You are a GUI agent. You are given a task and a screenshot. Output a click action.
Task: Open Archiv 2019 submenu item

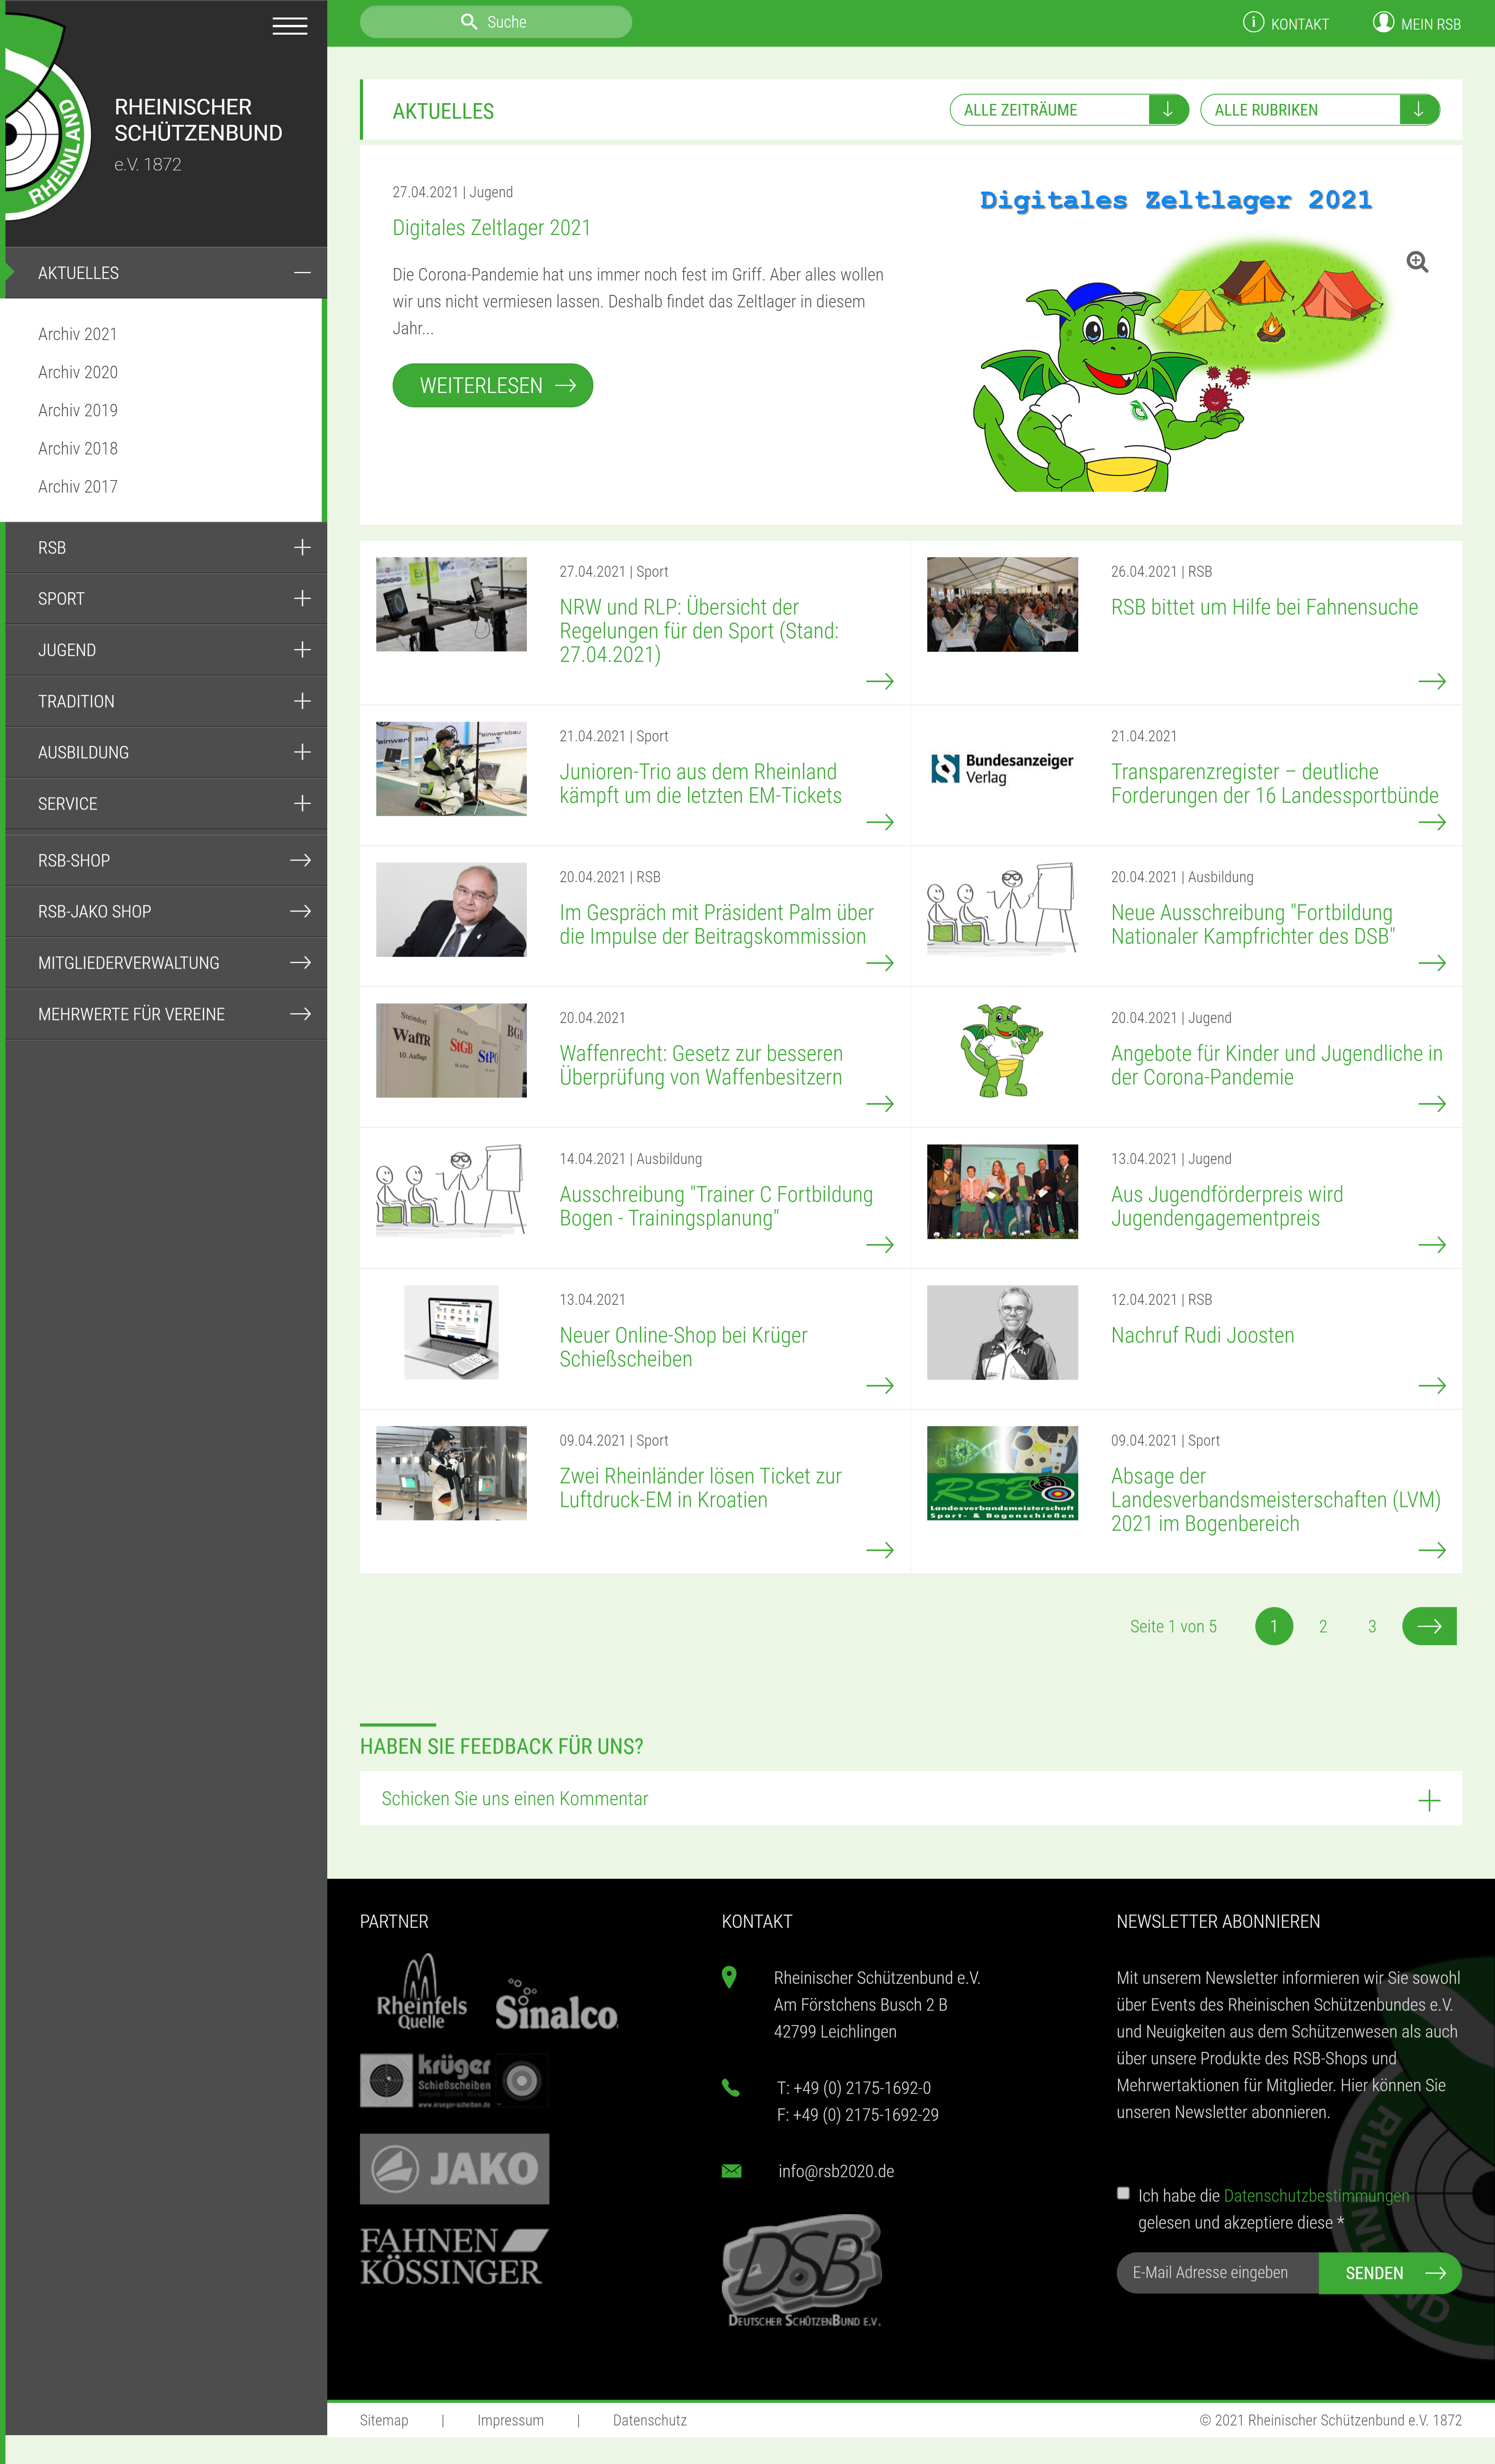click(x=78, y=410)
